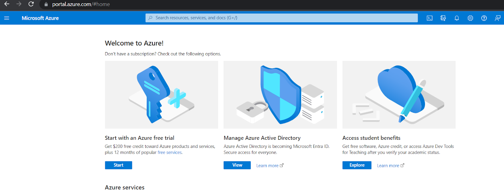Click the Azure free trial key illustration
Image resolution: width=504 pixels, height=194 pixels.
pos(162,94)
